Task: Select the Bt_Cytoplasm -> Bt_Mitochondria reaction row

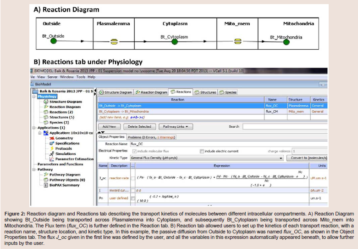Action: [x=212, y=112]
